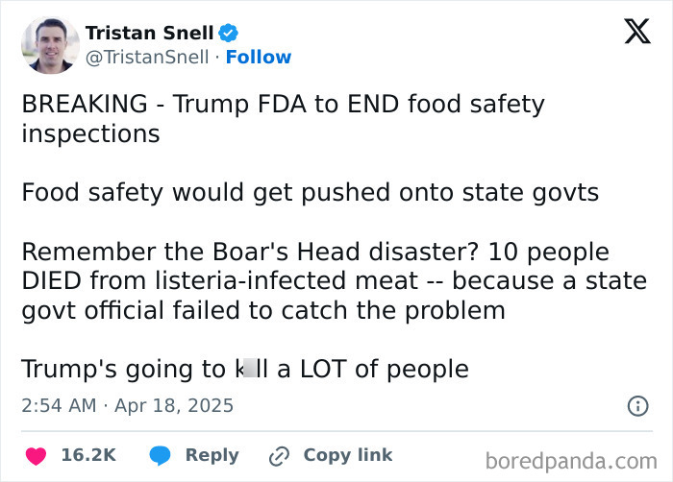
Task: Click the blue verified badge
Action: tap(229, 33)
